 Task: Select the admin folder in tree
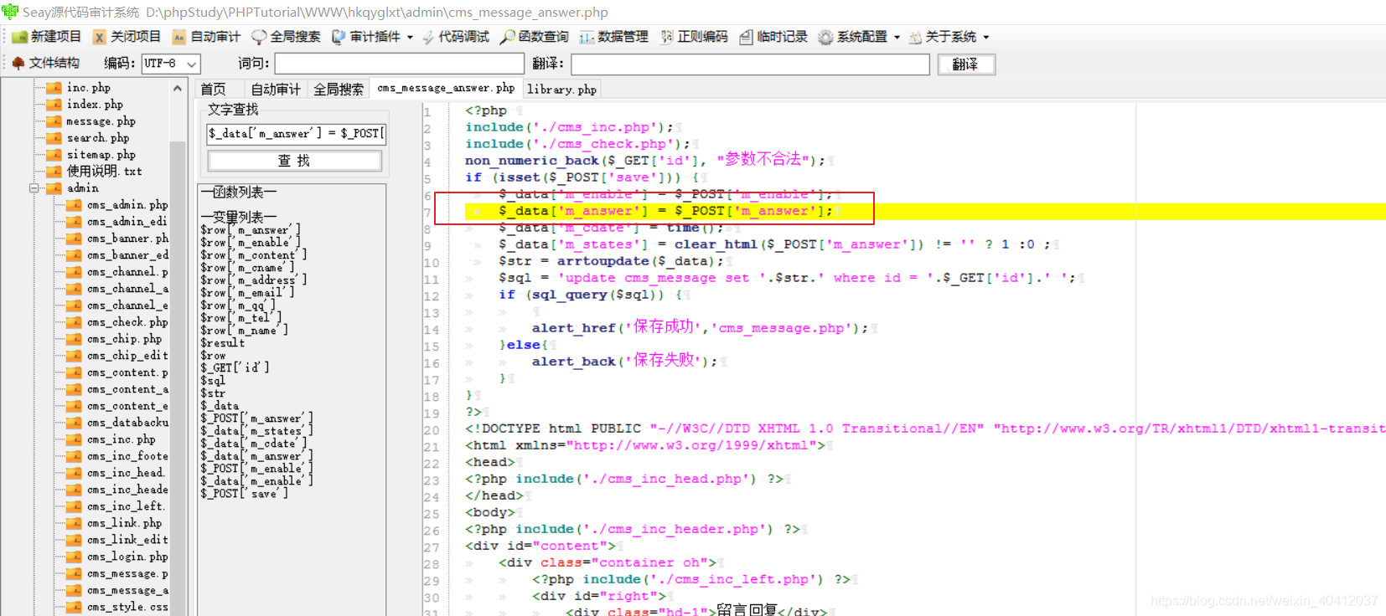coord(82,188)
